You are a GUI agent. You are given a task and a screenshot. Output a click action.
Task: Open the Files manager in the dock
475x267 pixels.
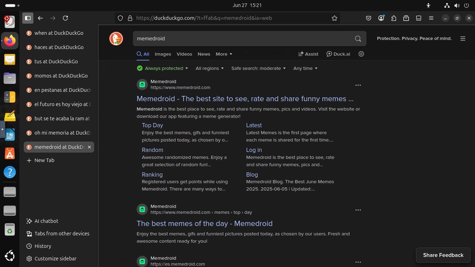pyautogui.click(x=10, y=78)
